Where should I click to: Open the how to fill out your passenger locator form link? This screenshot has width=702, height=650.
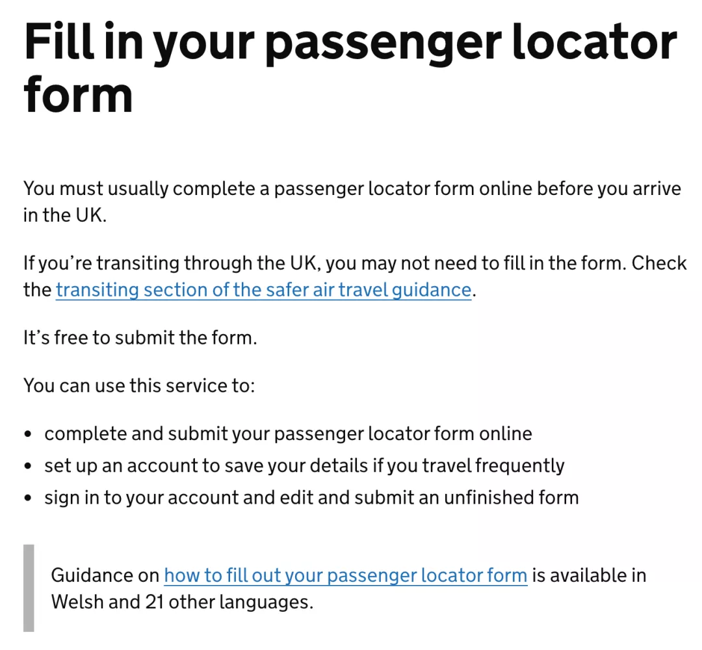coord(346,576)
